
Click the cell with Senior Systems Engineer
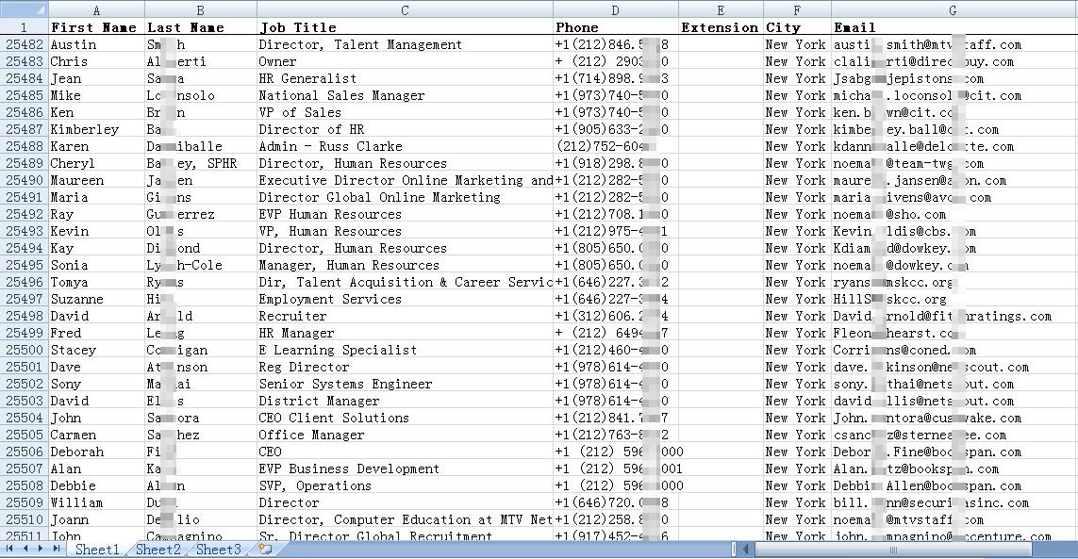pos(405,384)
